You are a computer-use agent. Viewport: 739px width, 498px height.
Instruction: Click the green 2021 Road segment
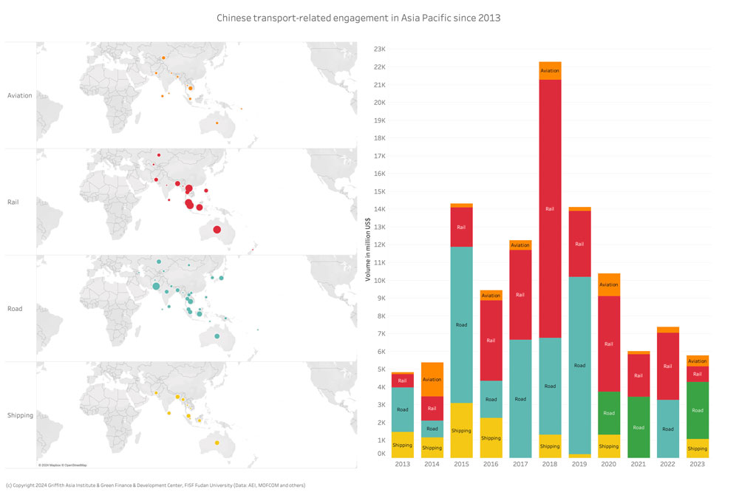(x=638, y=427)
